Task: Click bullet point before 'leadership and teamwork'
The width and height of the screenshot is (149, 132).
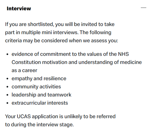Action: [7, 95]
